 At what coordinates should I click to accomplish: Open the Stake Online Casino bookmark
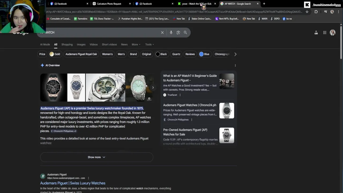pos(200,19)
